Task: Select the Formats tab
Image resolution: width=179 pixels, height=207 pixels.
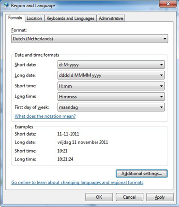Action: tap(15, 17)
